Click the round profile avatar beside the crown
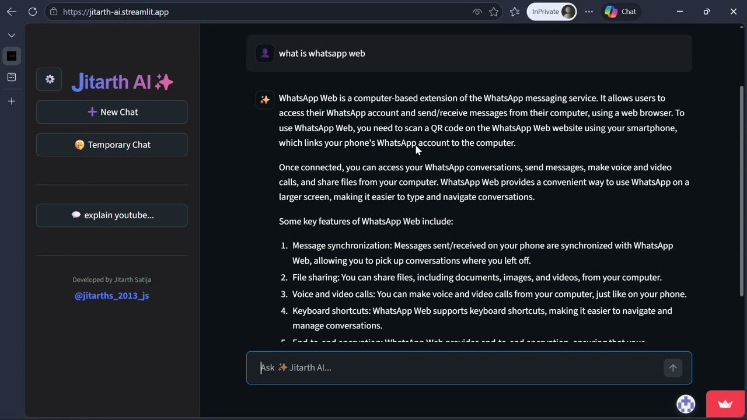The height and width of the screenshot is (420, 747). [686, 404]
